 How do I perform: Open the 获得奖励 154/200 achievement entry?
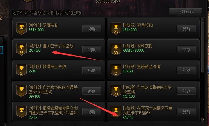click(153, 29)
